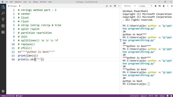
Task: Click line number 14 in gutter
Action: (13, 60)
